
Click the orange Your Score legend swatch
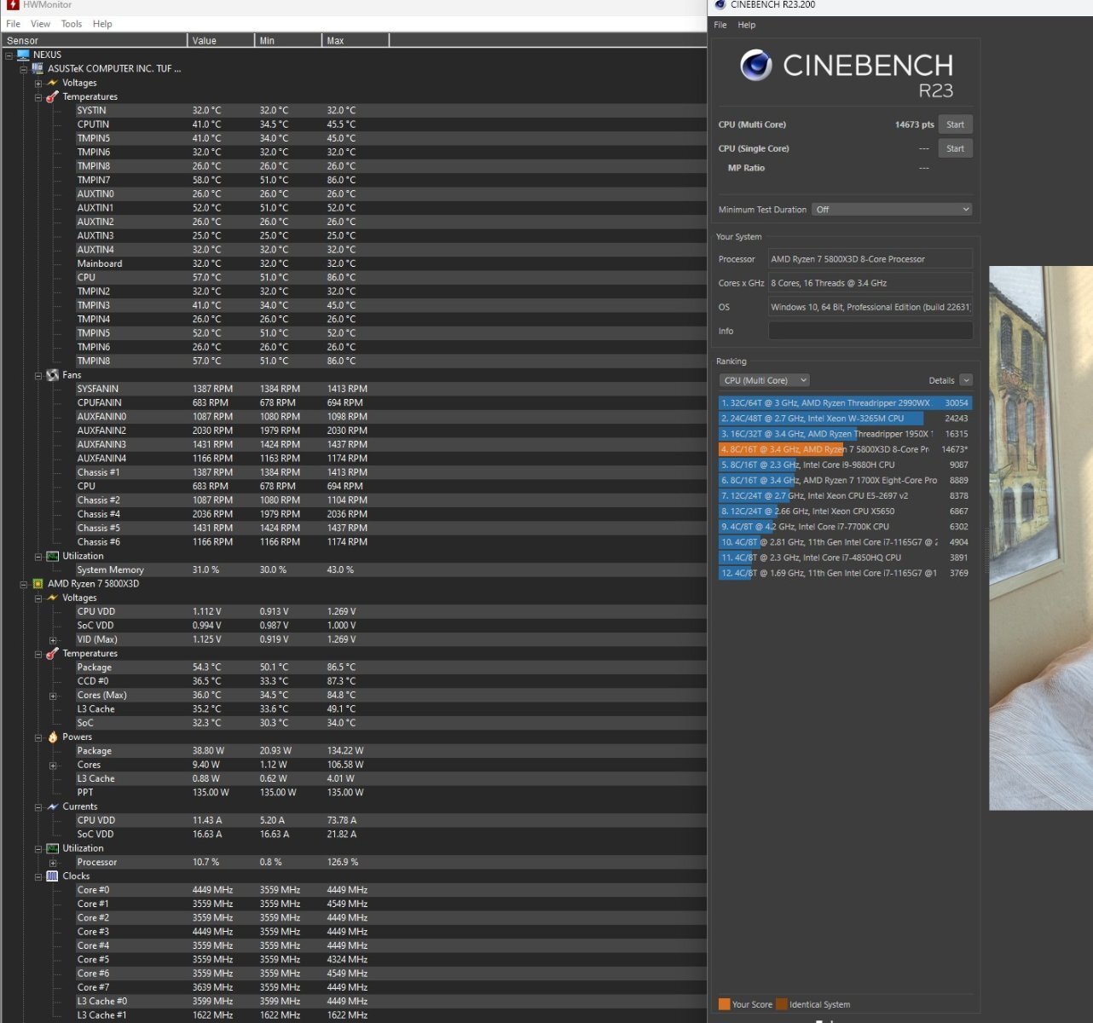[x=725, y=1004]
